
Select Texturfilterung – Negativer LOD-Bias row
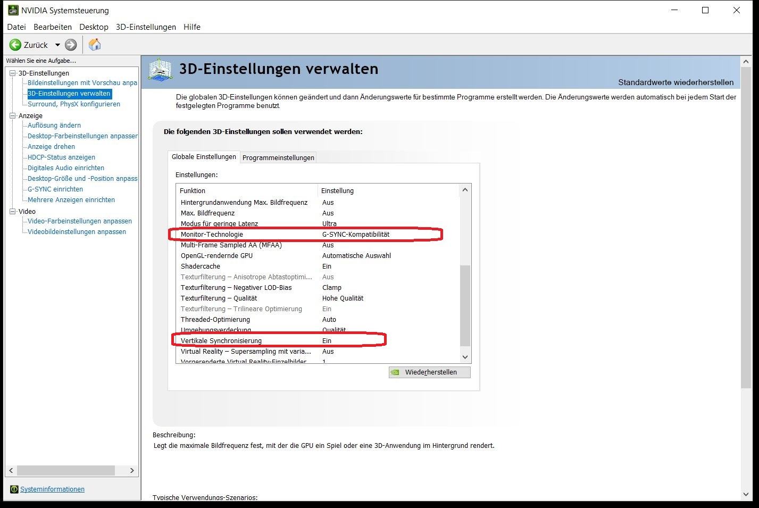[318, 288]
